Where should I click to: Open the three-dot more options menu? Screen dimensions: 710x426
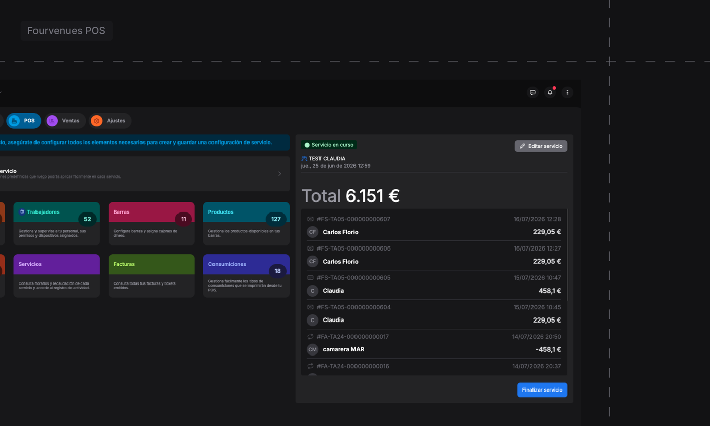point(567,92)
